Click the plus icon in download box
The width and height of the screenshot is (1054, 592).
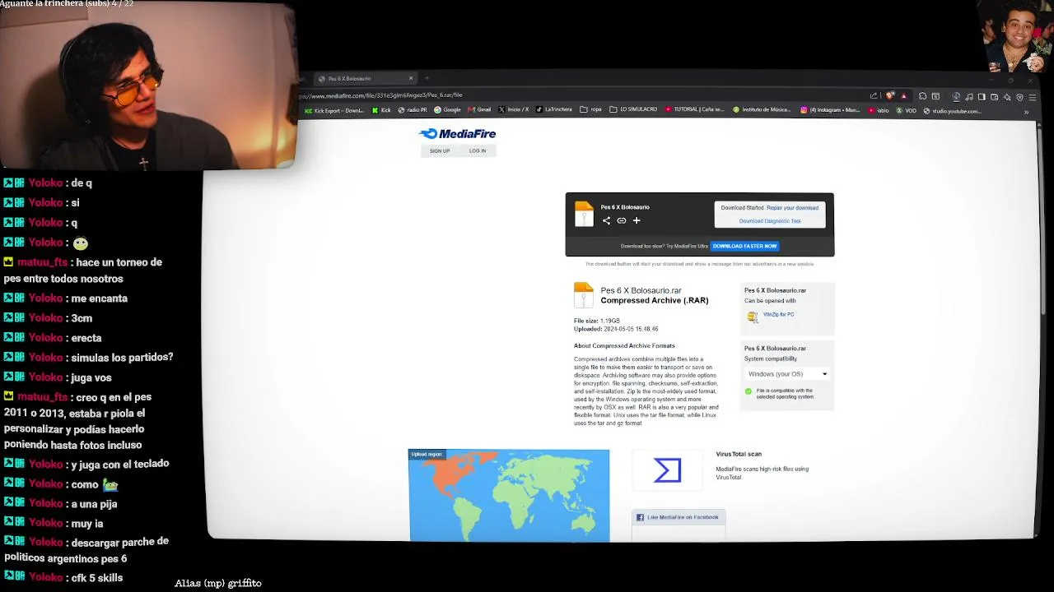click(637, 220)
